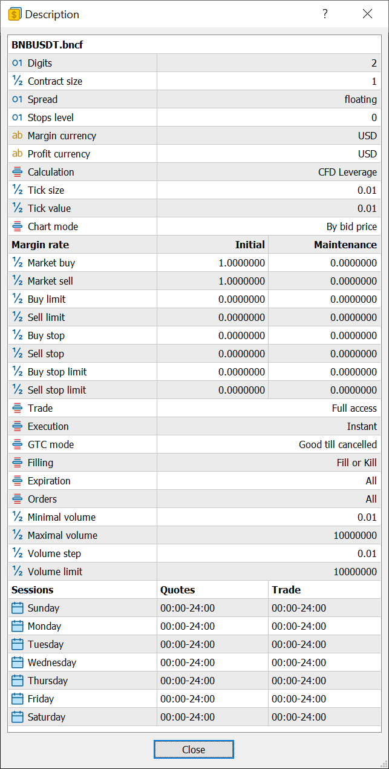Image resolution: width=389 pixels, height=769 pixels.
Task: Click the icon next to Buy stop limit
Action: click(x=17, y=372)
